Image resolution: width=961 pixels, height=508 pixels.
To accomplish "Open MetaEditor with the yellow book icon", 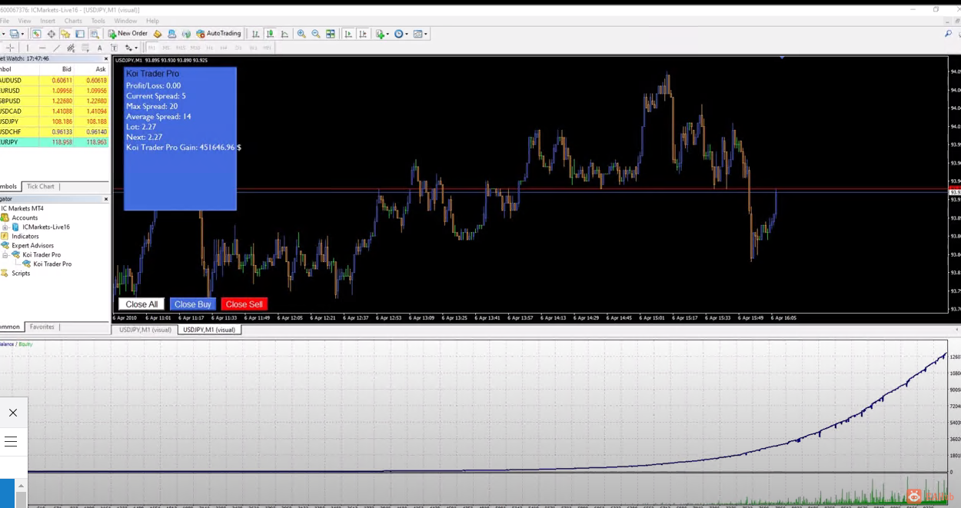I will pos(157,34).
